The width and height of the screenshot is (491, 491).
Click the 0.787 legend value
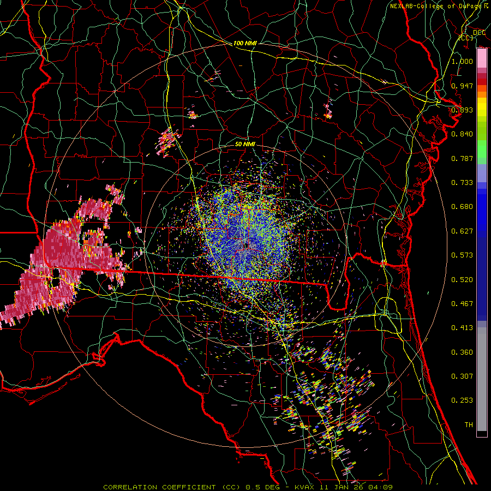point(462,158)
